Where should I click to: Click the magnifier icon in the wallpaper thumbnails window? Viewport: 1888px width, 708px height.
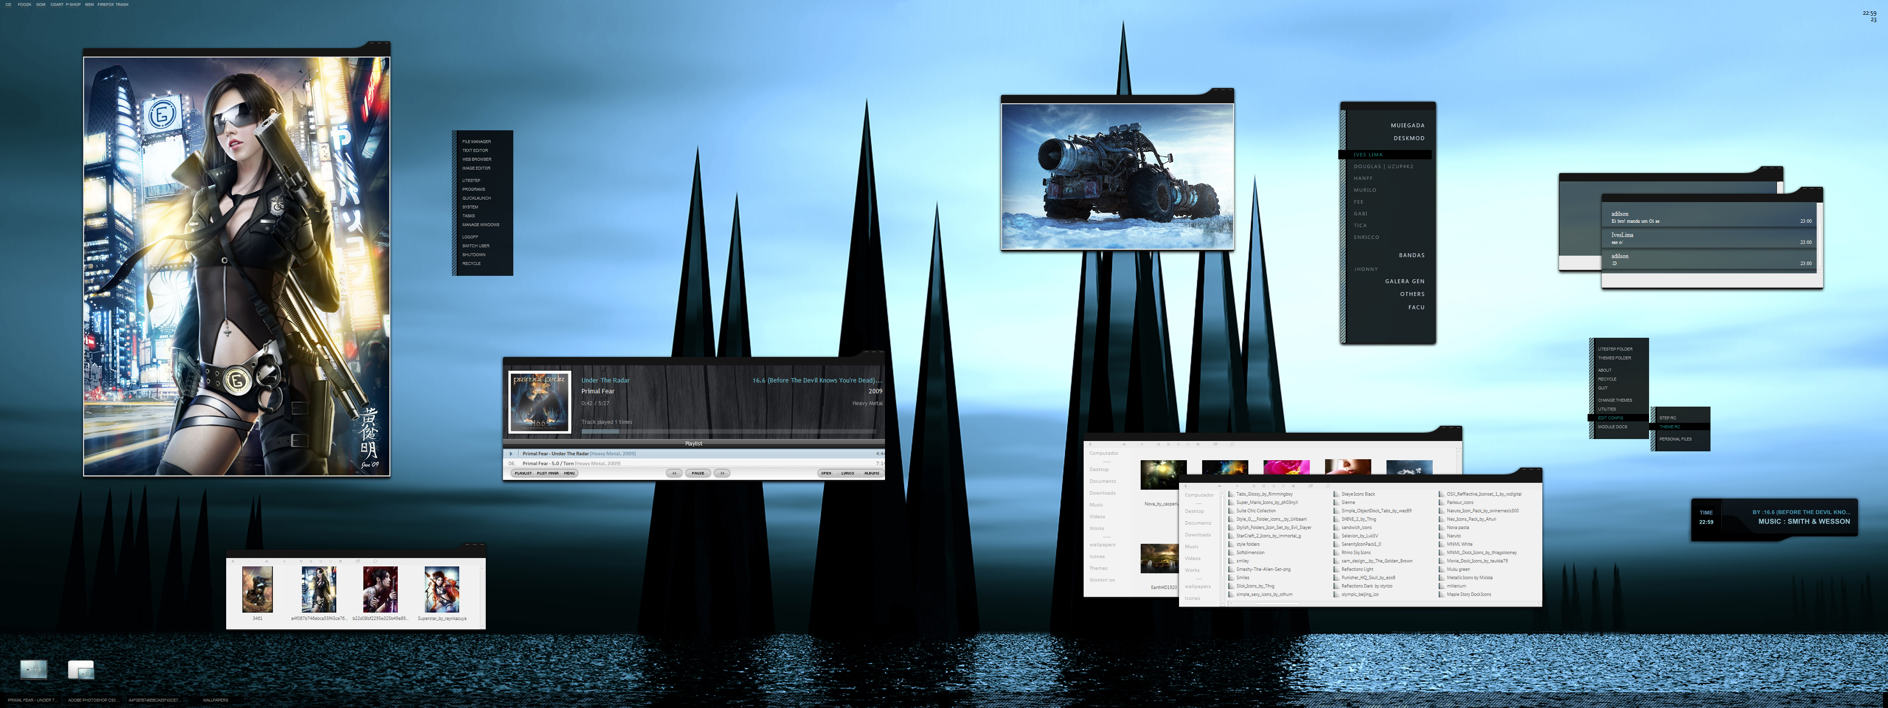tap(1233, 444)
